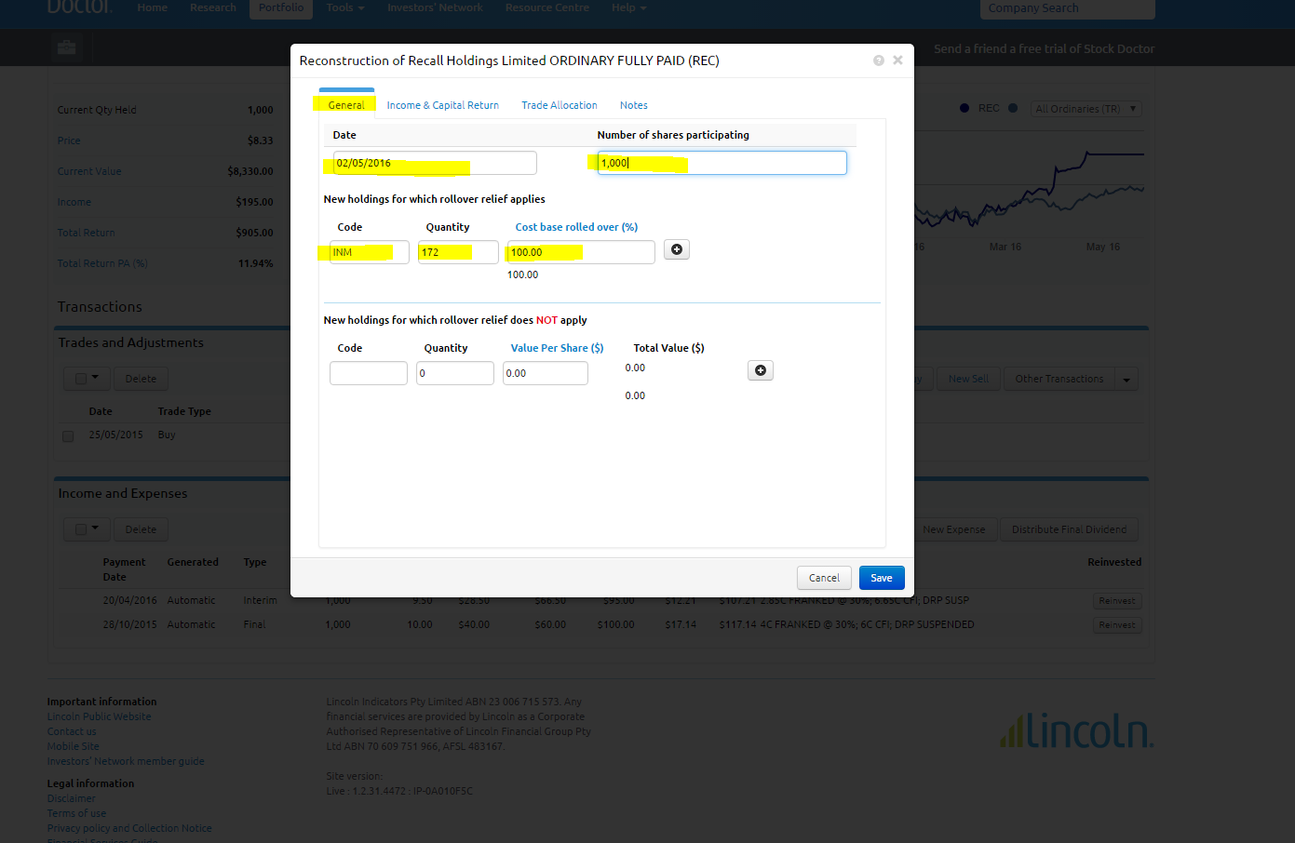Expand the Help dropdown menu
1295x843 pixels.
[x=628, y=7]
